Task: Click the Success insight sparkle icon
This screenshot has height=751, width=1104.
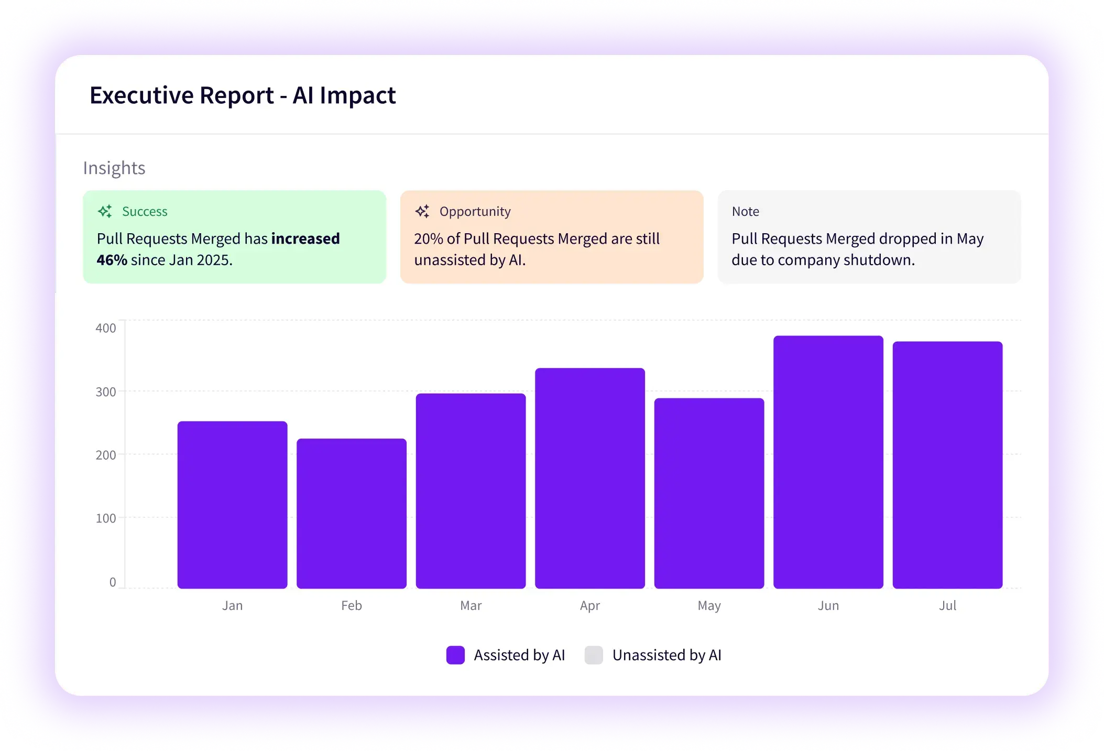Action: coord(105,211)
